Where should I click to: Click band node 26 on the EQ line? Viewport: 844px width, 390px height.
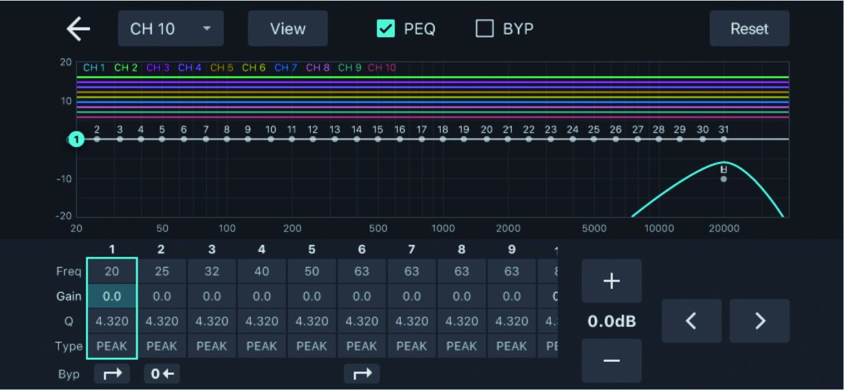(x=616, y=139)
